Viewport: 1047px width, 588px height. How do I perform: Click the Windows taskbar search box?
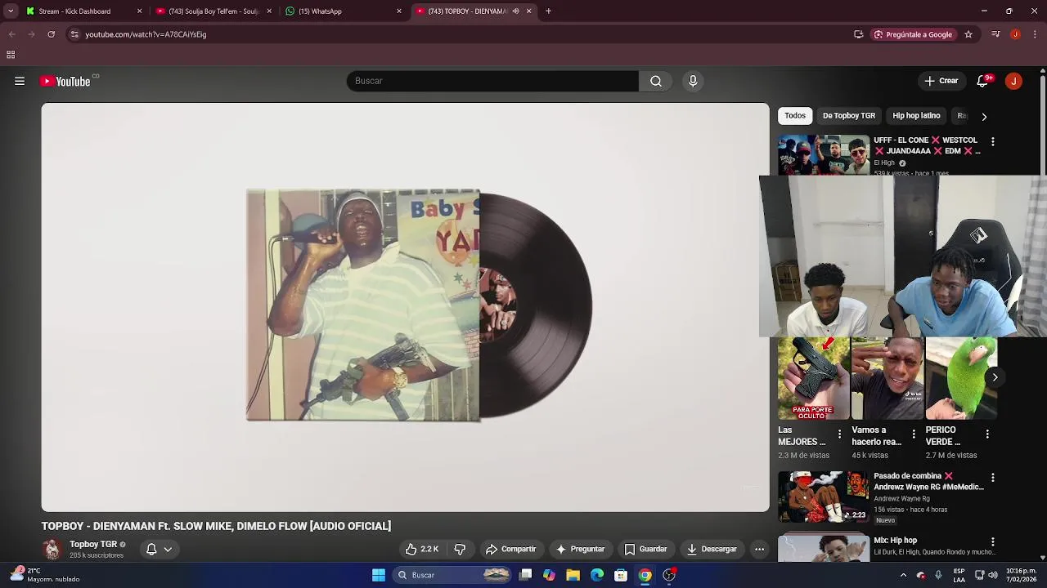click(452, 575)
